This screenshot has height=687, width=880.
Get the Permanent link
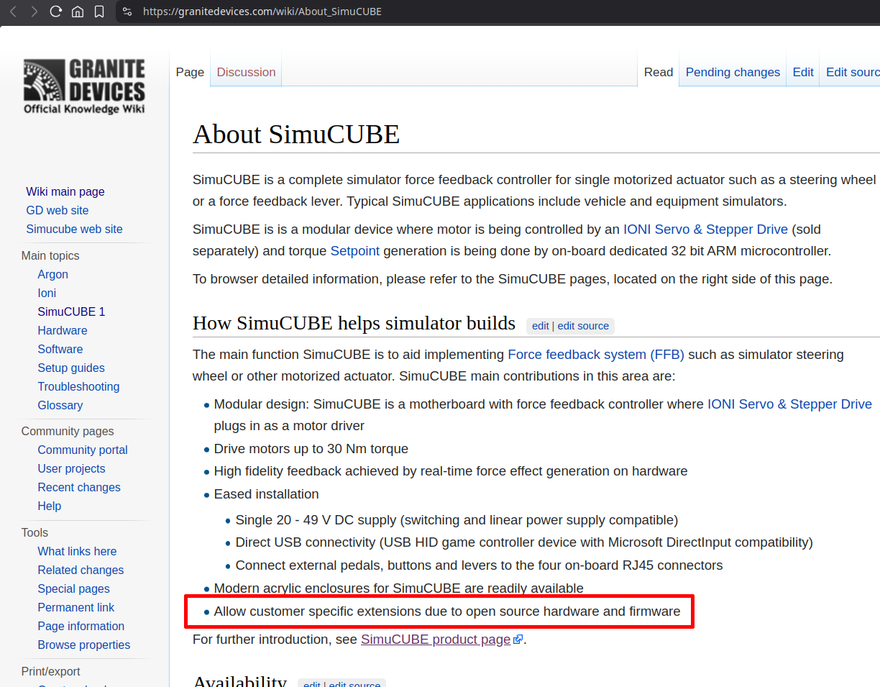(x=76, y=607)
